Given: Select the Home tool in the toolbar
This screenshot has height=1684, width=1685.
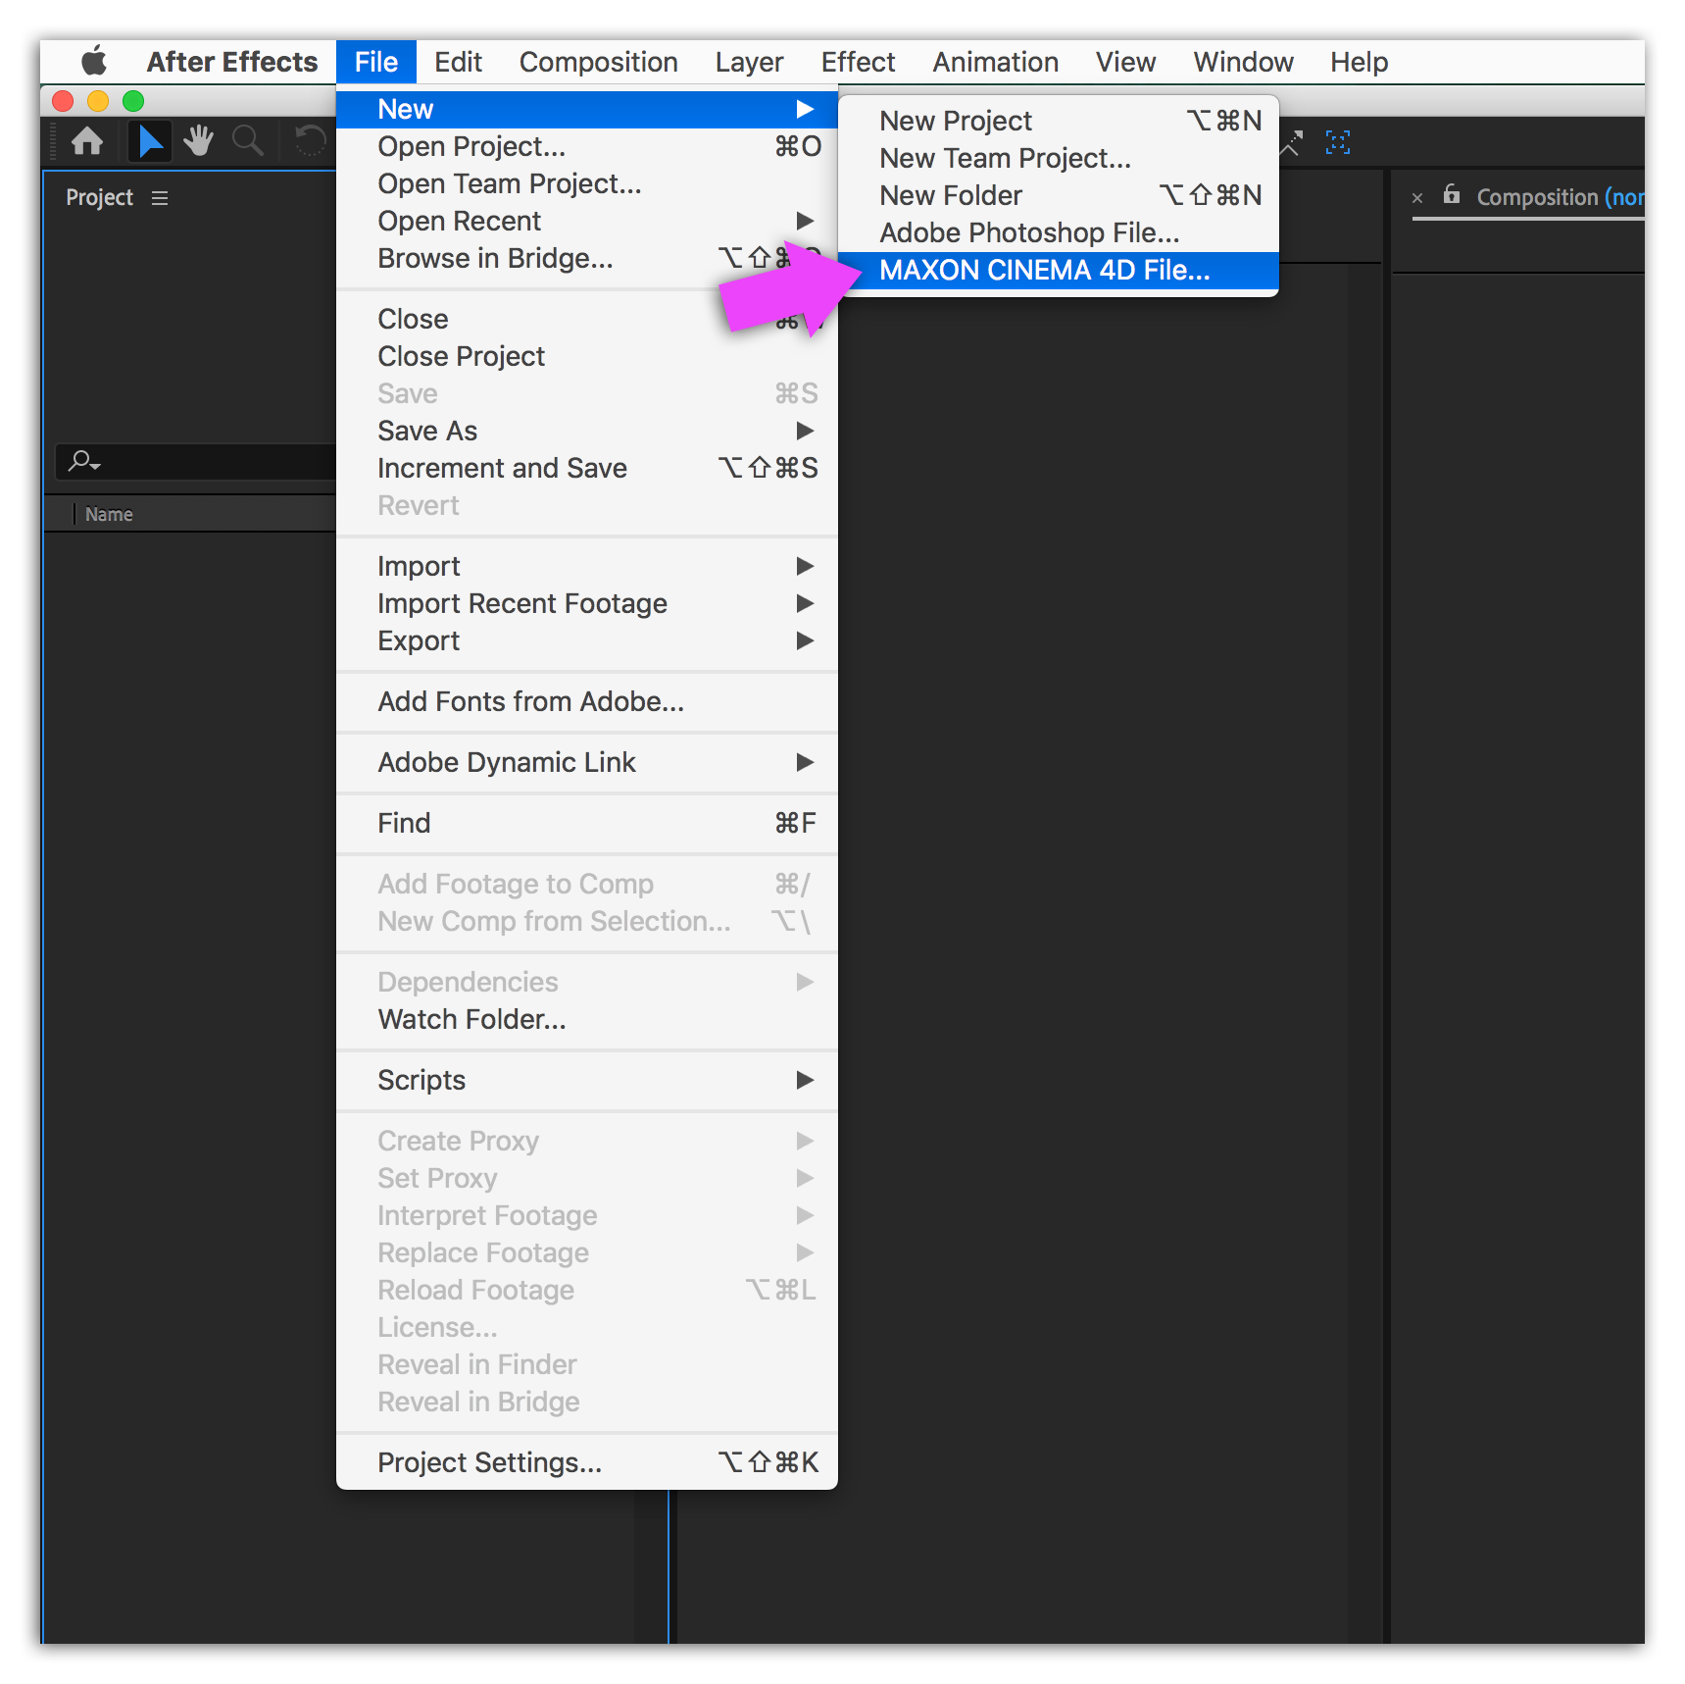Looking at the screenshot, I should point(87,141).
